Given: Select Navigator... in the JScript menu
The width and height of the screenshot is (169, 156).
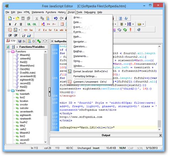Looking at the screenshot, I should point(80,42).
